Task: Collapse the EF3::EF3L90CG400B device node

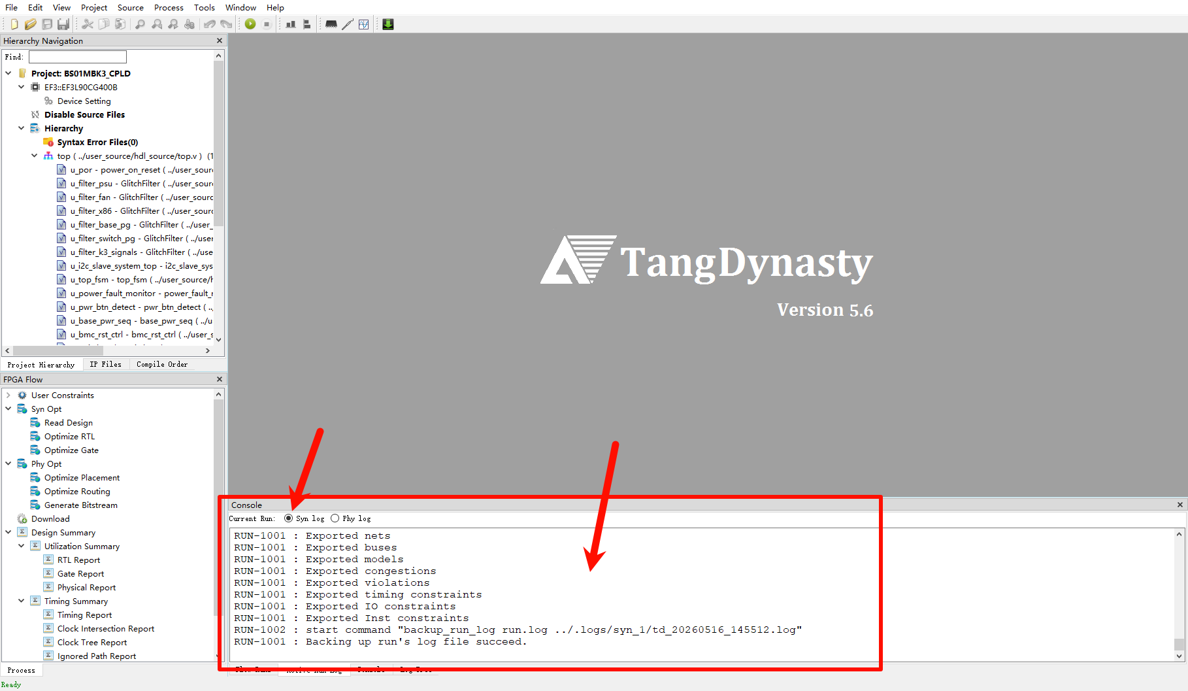Action: [22, 87]
